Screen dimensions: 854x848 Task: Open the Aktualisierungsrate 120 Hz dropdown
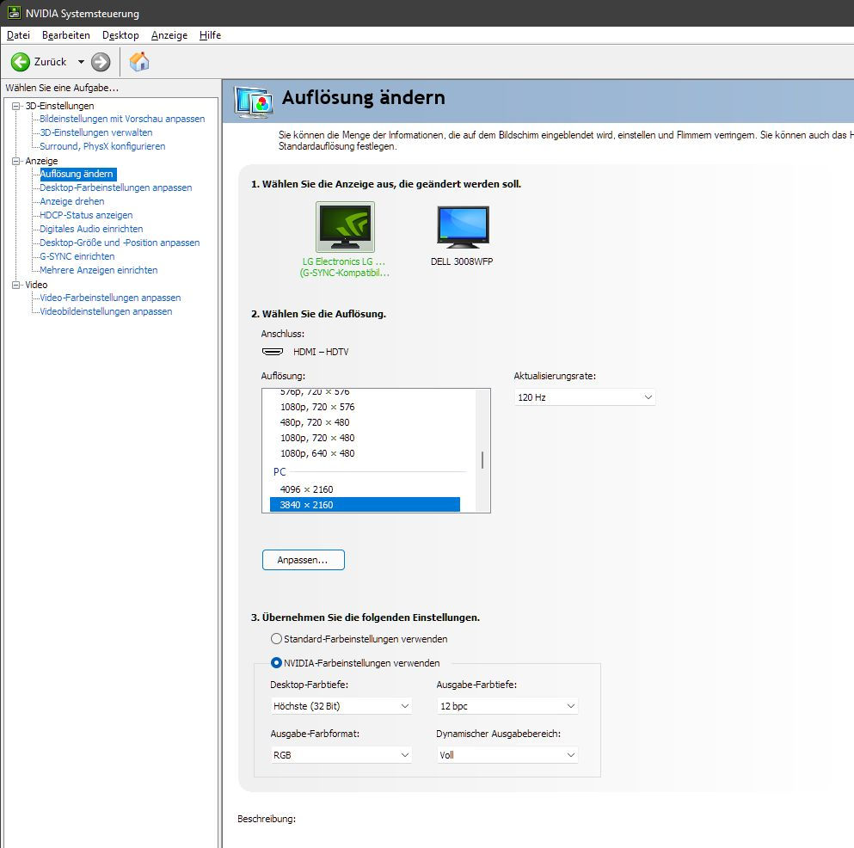585,397
